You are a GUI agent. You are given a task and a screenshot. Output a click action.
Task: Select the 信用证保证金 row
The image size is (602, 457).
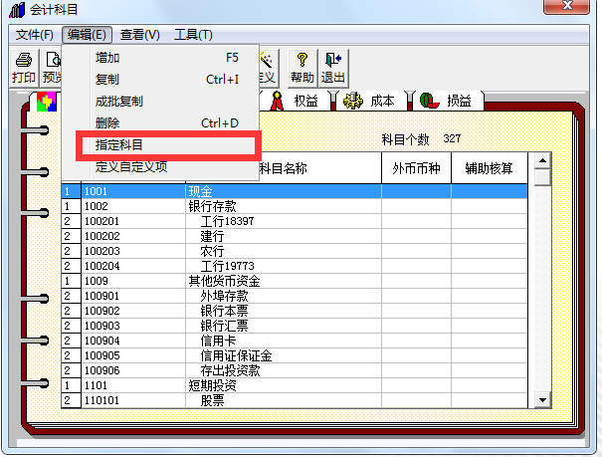click(x=295, y=355)
